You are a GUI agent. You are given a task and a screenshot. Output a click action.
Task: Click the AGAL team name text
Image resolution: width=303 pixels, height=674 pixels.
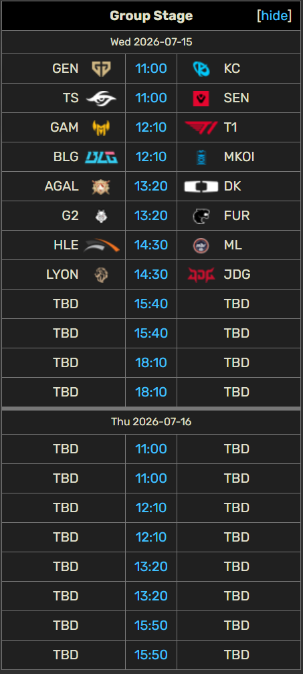tap(62, 186)
